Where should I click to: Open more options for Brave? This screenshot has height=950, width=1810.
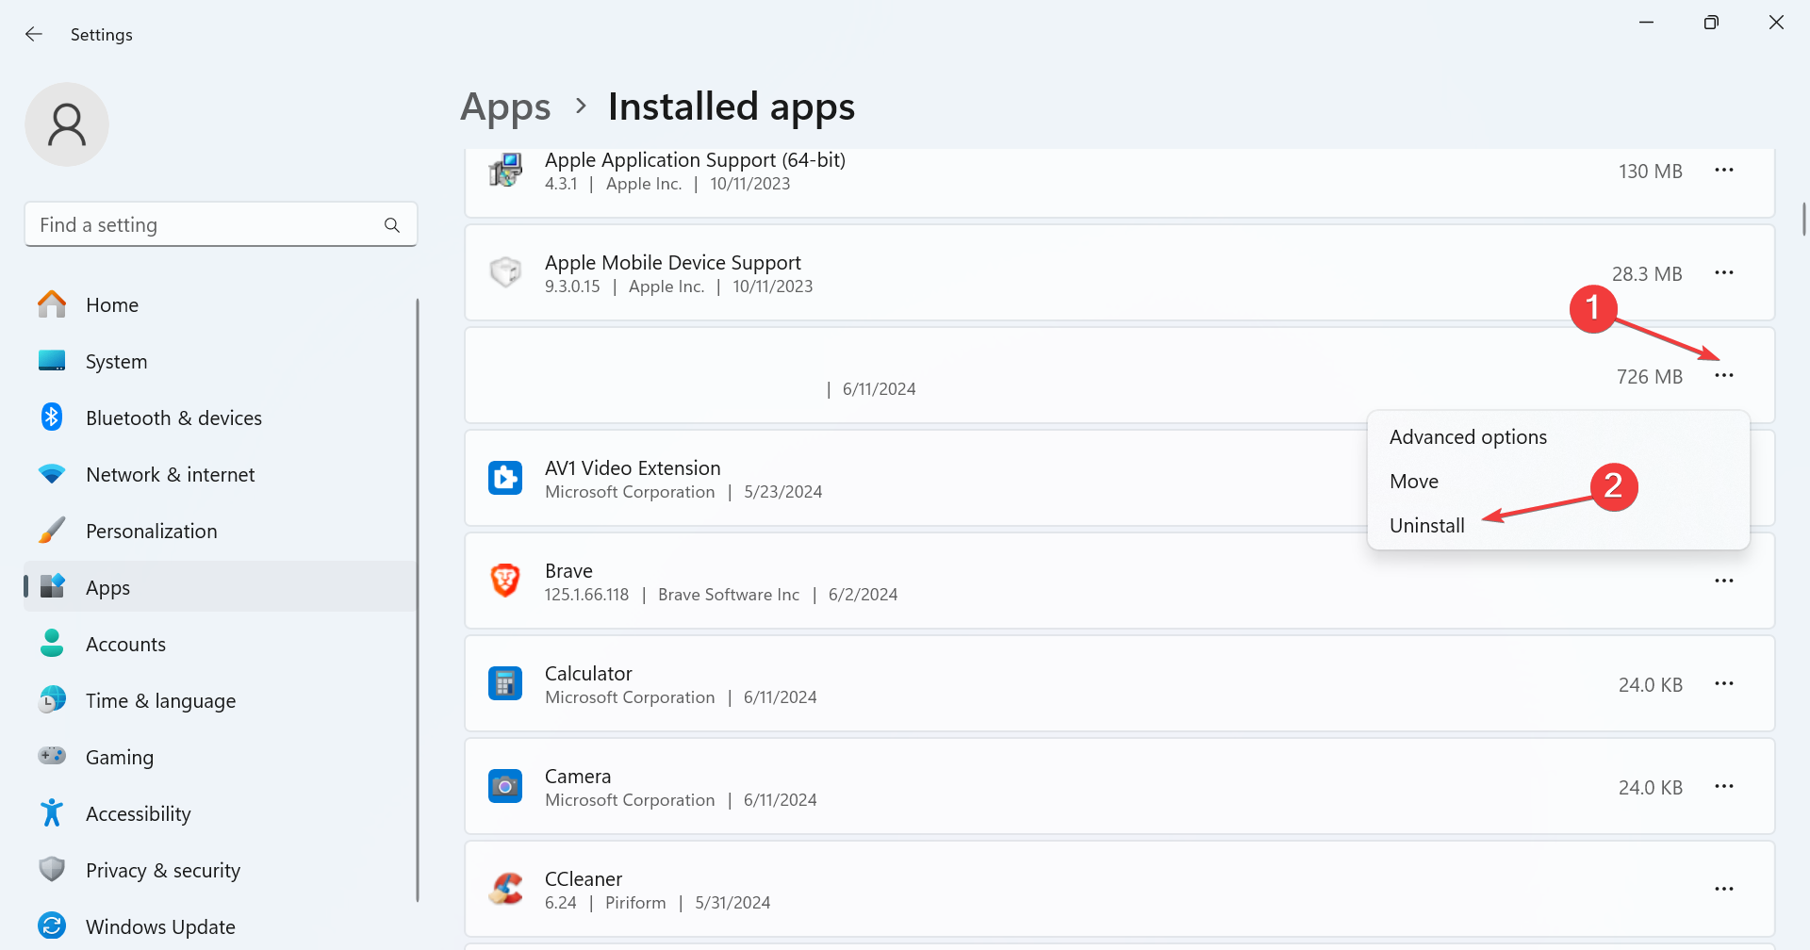1724,581
